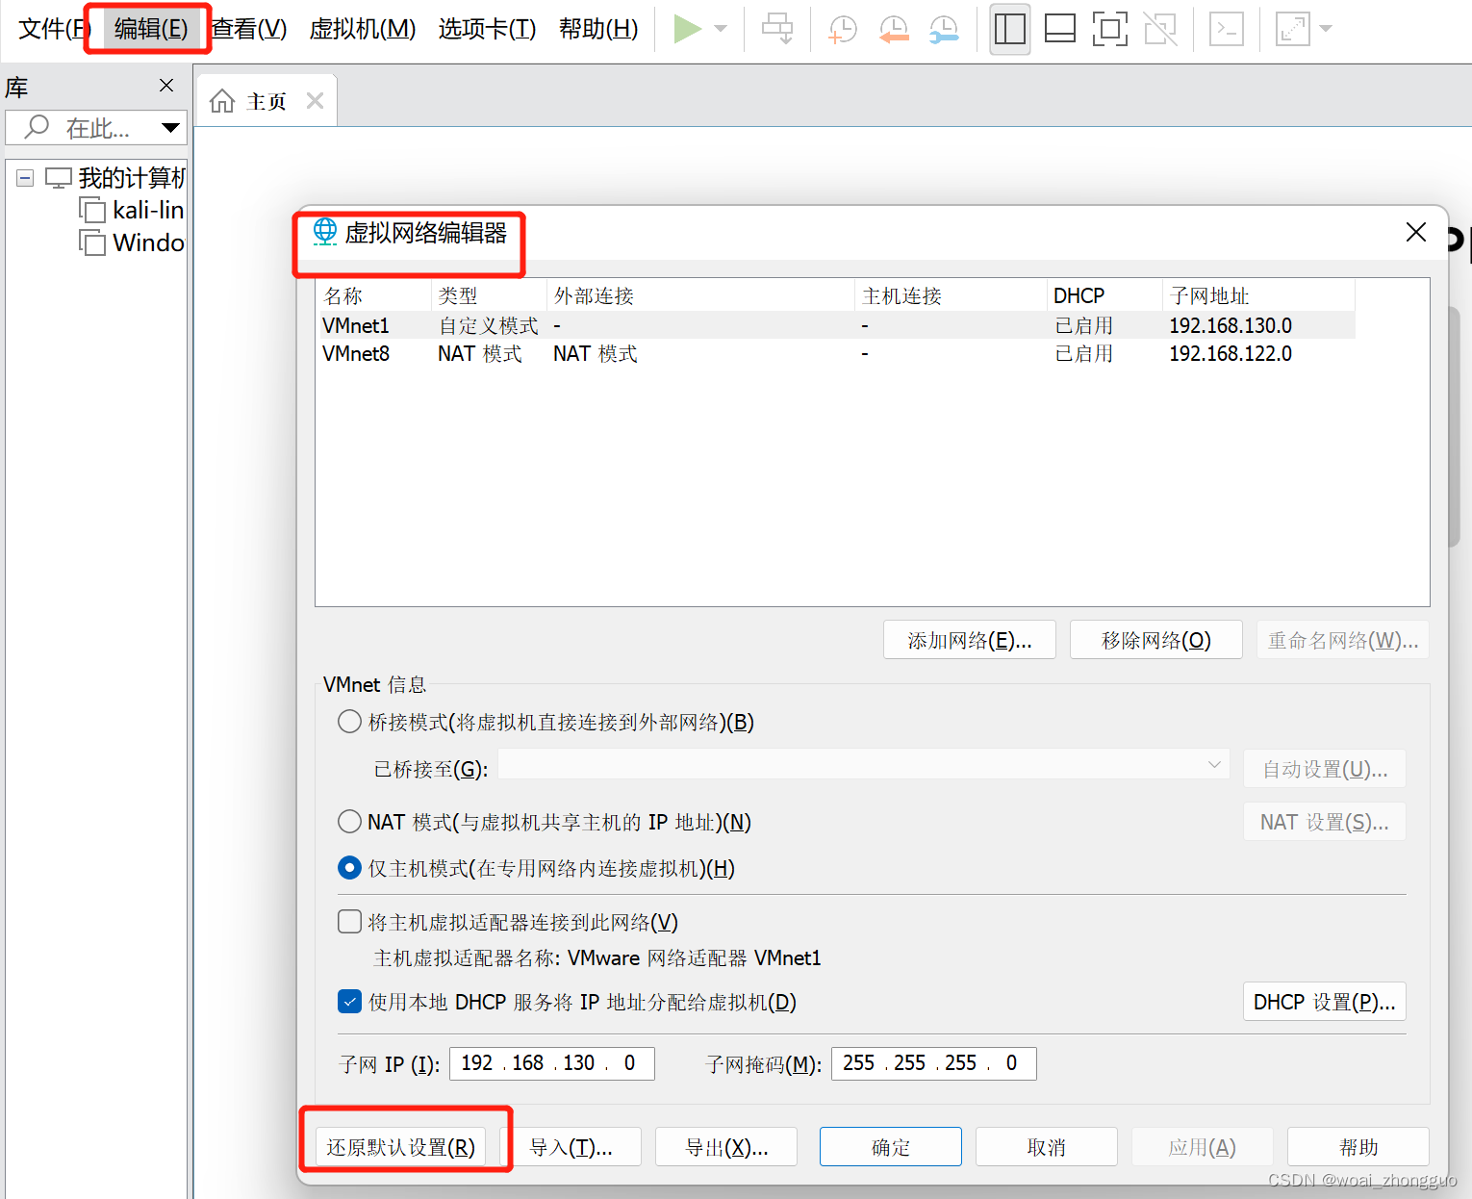This screenshot has width=1472, height=1199.
Task: Check 将主机虚拟适配器连接到此网络 checkbox
Action: 350,922
